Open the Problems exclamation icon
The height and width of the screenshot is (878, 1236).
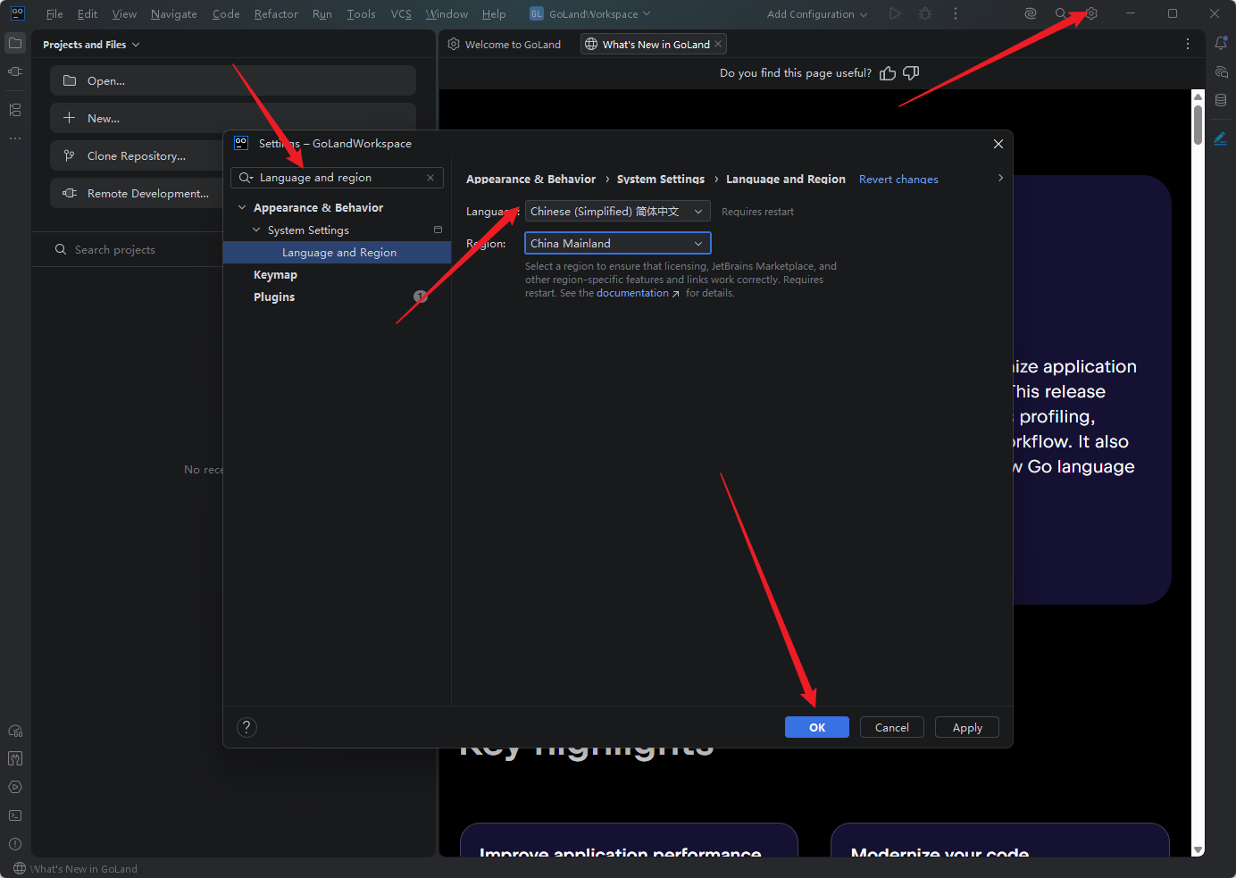(15, 844)
